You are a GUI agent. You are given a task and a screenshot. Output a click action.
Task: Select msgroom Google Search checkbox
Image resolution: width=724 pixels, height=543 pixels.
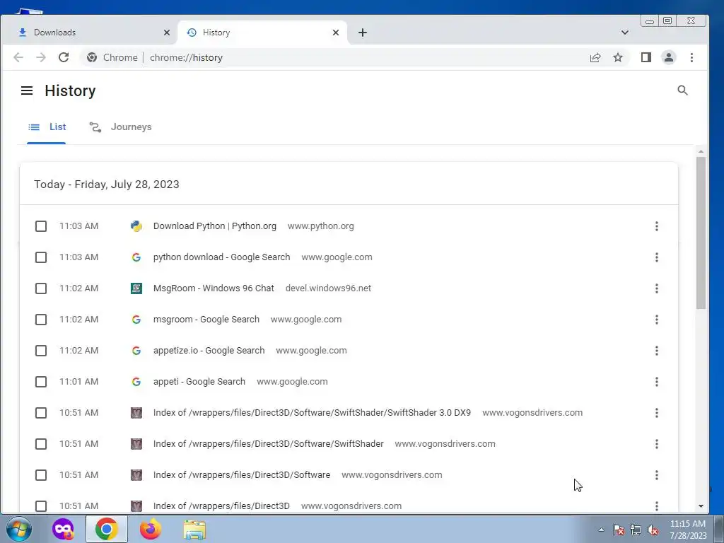(x=41, y=320)
